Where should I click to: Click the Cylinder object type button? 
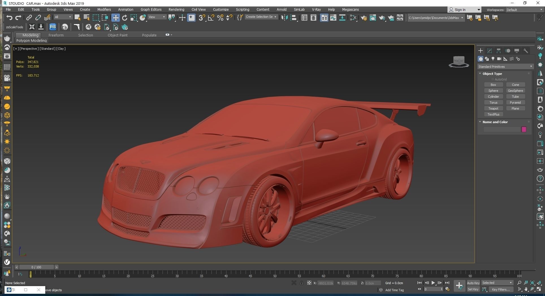pyautogui.click(x=493, y=97)
